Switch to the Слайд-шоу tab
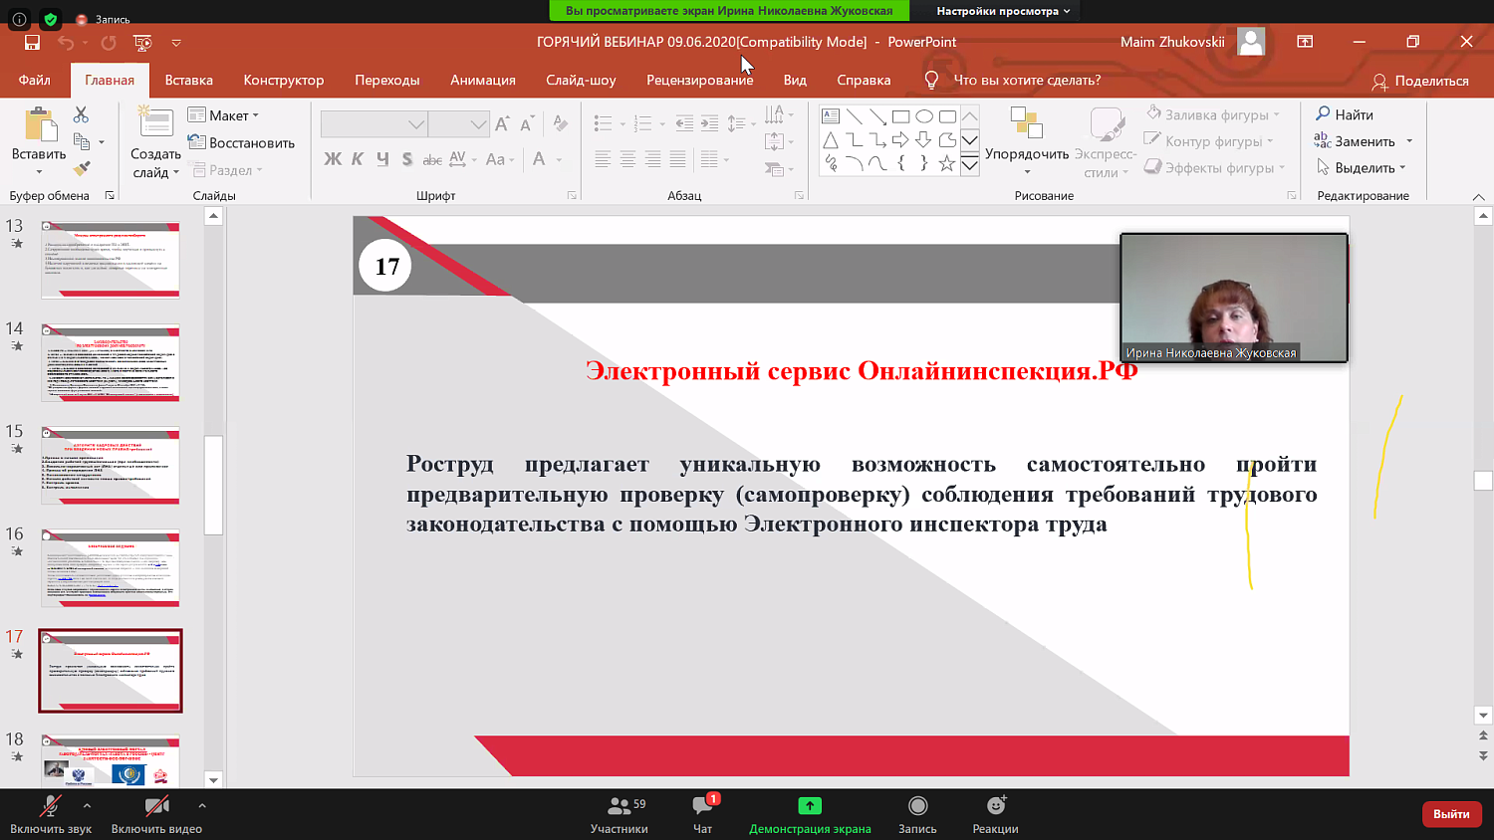This screenshot has width=1494, height=840. tap(581, 80)
